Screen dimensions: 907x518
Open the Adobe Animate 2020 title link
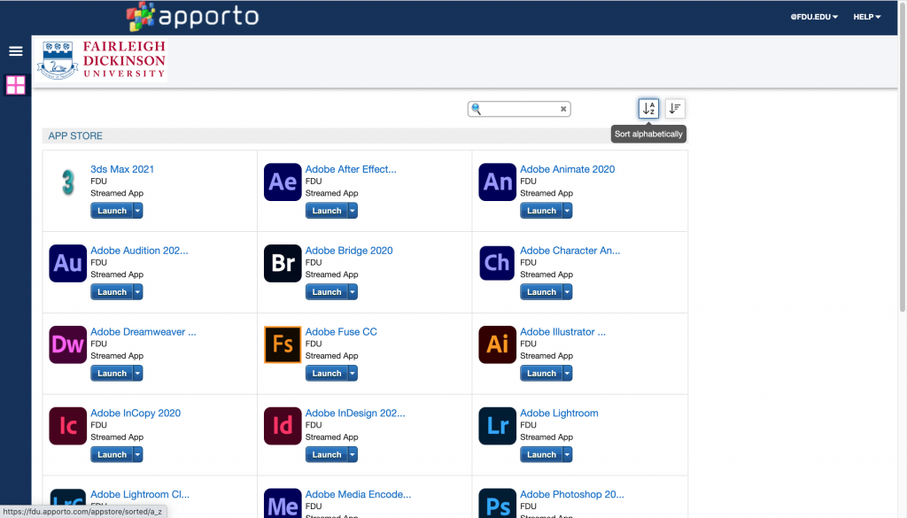568,169
